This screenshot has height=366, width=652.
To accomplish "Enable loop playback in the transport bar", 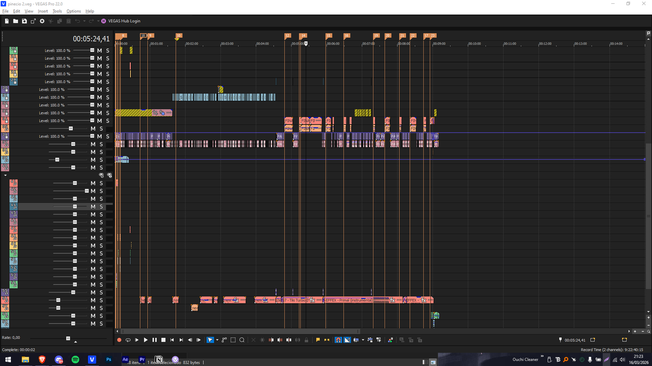I will coord(127,340).
